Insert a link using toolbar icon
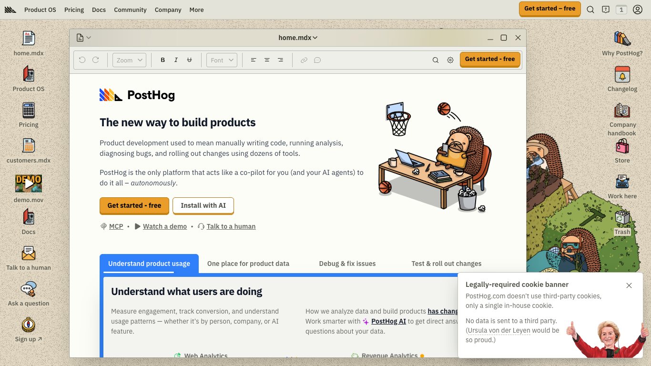651x366 pixels. 304,60
